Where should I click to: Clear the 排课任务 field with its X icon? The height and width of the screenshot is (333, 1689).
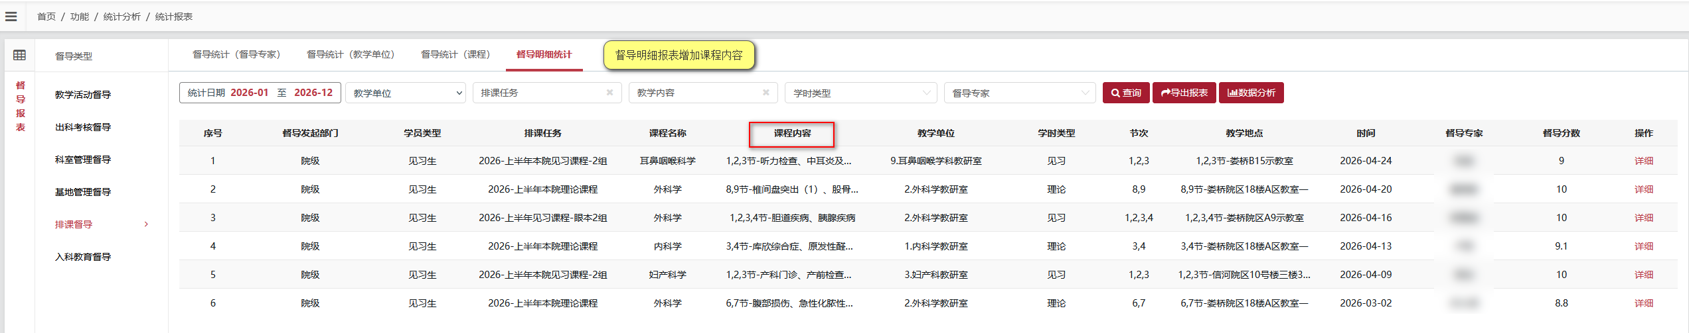[x=609, y=93]
